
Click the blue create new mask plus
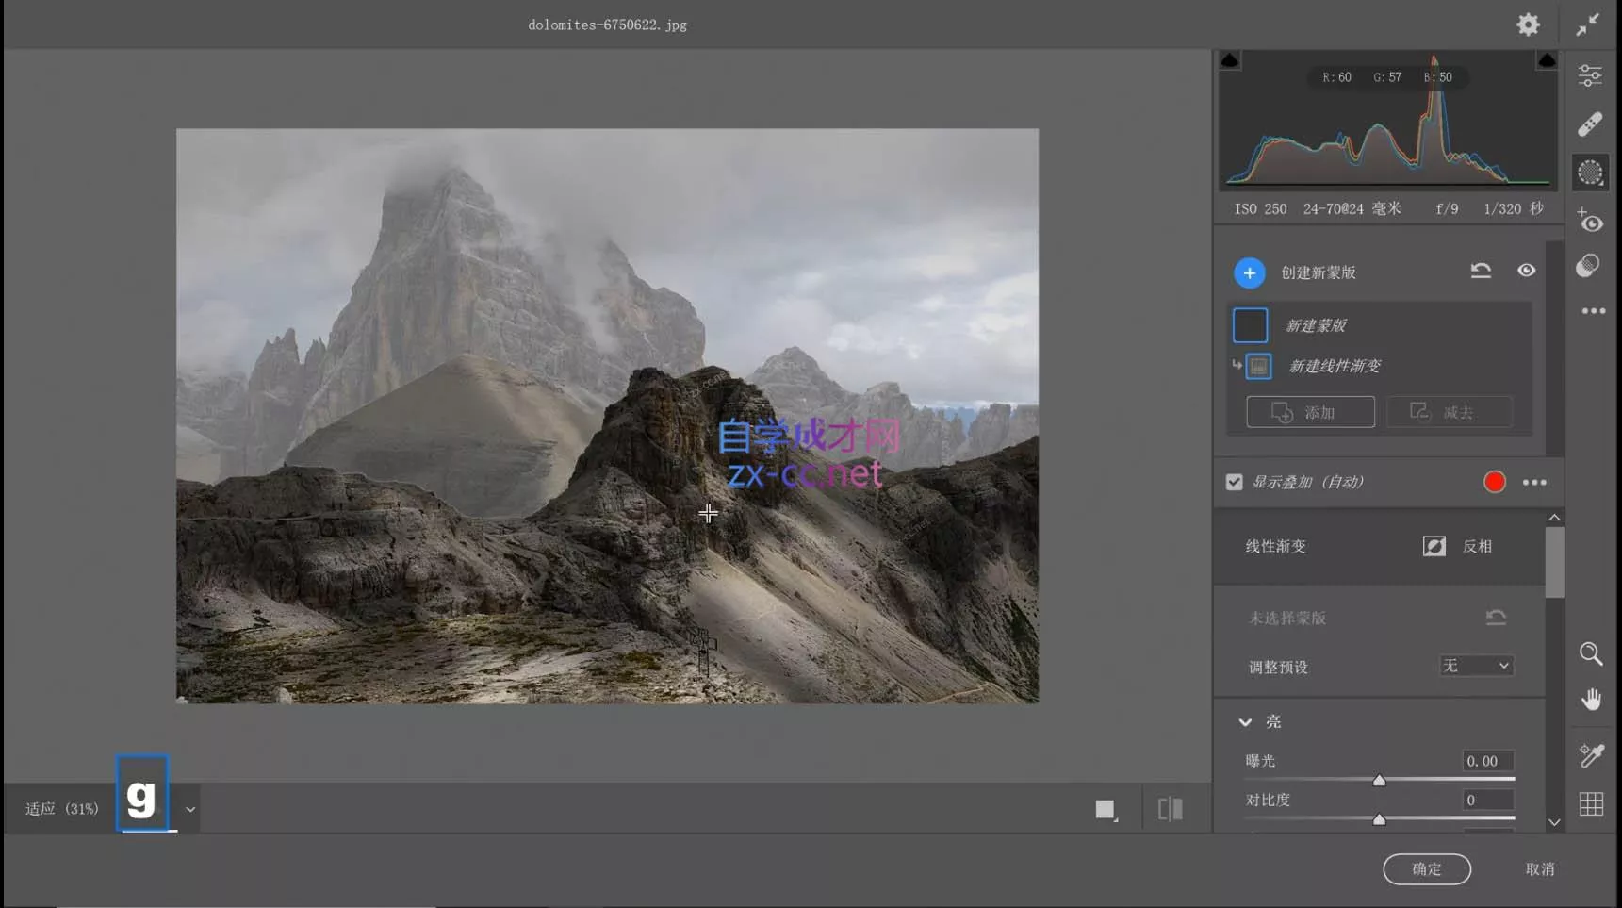point(1249,272)
